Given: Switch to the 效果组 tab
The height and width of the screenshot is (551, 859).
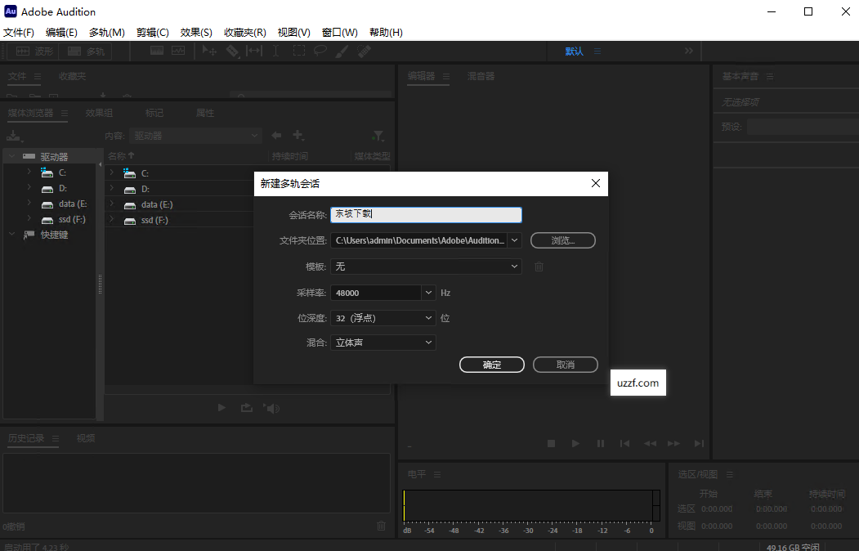Looking at the screenshot, I should pos(98,113).
